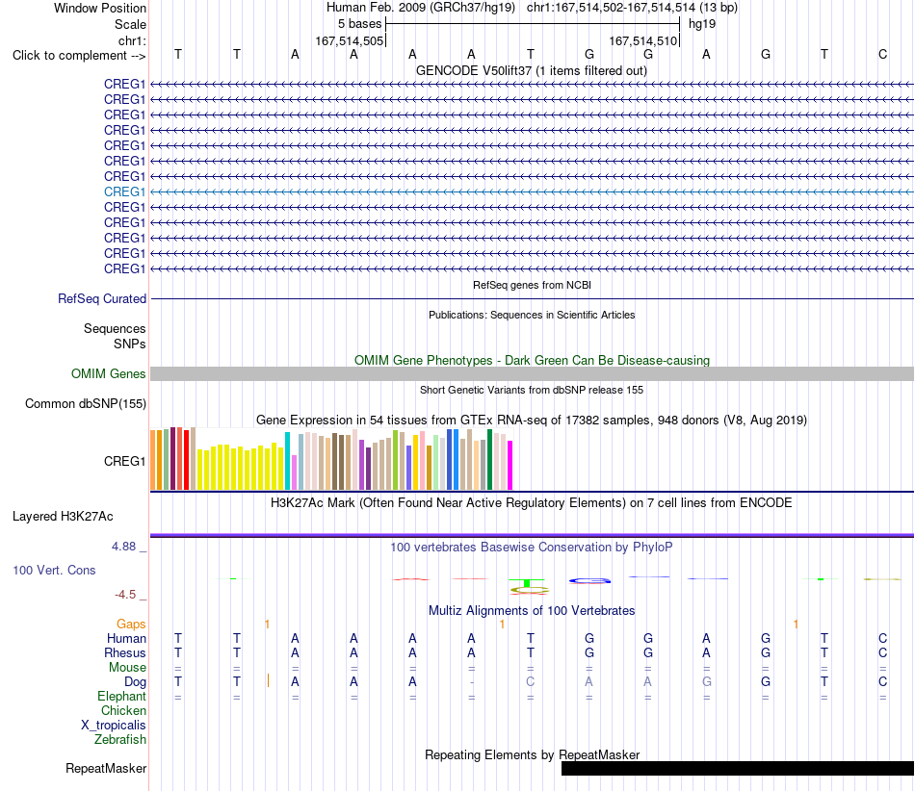Click the chr1:167,514,502-167,514,514 (13 bp) position text
The image size is (915, 791).
click(632, 8)
